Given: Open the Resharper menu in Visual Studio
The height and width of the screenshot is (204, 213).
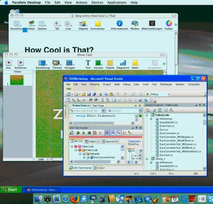Looking at the screenshot, I should (x=166, y=84).
